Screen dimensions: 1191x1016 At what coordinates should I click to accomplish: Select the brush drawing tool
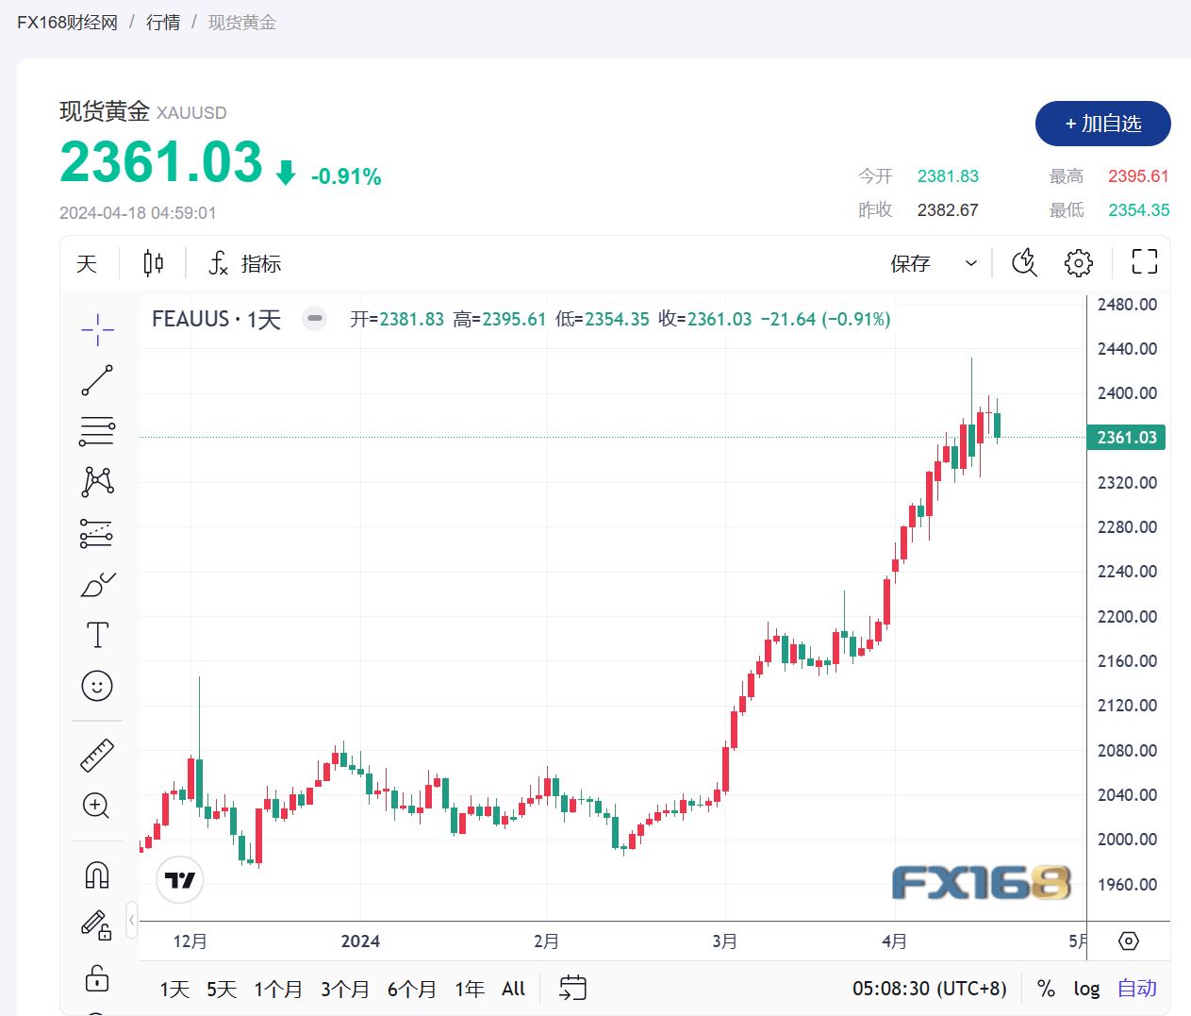[x=97, y=585]
